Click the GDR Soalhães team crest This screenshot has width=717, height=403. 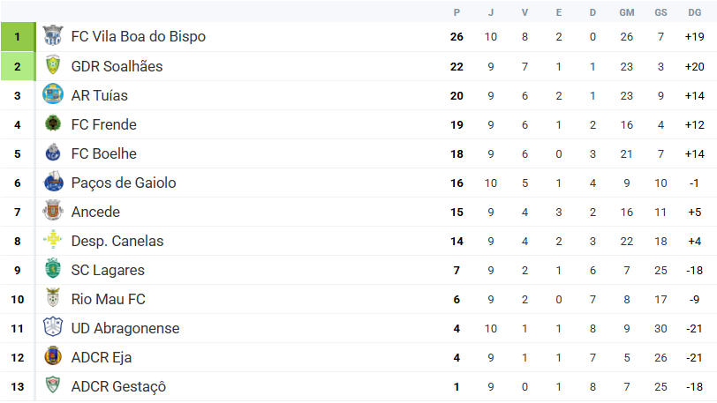[x=53, y=66]
